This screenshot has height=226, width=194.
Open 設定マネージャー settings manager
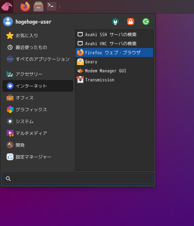38,157
